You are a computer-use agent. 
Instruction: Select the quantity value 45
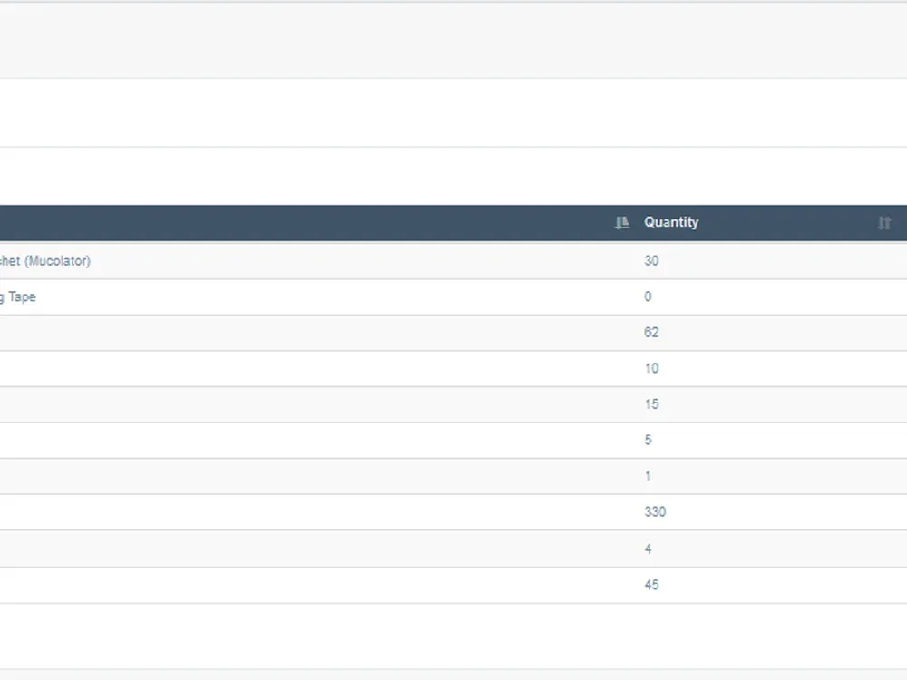[651, 585]
